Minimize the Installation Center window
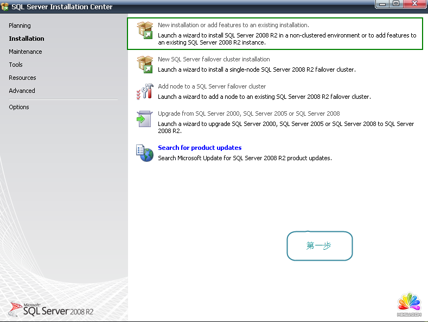Screen dimensions: 428x322 [383, 4]
